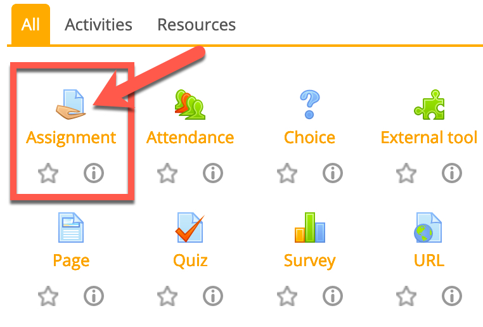Select the Attendance activity icon

[190, 105]
